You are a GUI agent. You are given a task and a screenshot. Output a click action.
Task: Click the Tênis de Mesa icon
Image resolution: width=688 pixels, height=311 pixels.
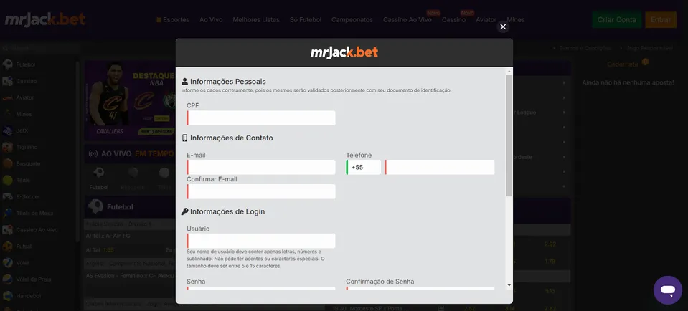[x=7, y=214]
